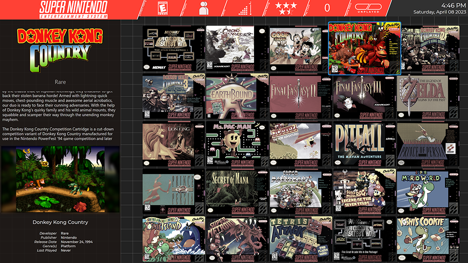Image resolution: width=468 pixels, height=263 pixels.
Task: Select the Lion King box art
Action: (x=174, y=144)
